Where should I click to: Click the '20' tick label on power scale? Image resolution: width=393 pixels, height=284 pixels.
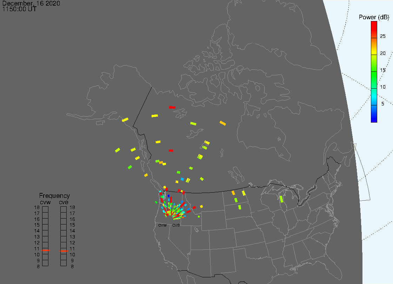(x=382, y=53)
